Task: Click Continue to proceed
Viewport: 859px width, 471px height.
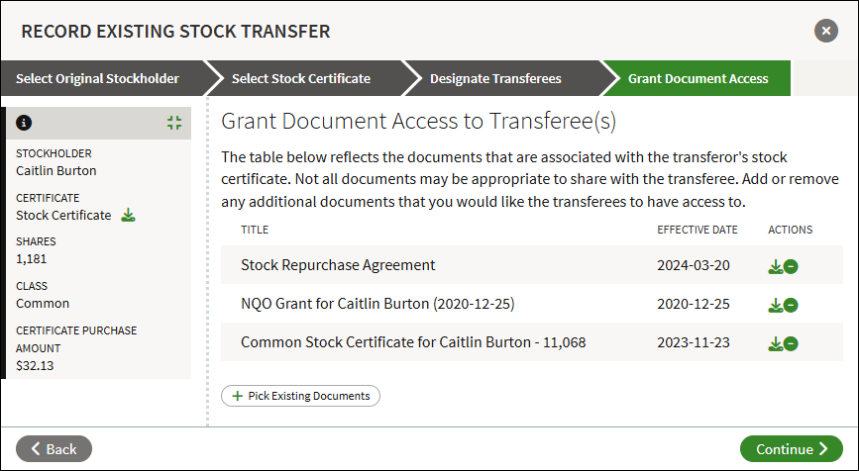Action: coord(791,448)
